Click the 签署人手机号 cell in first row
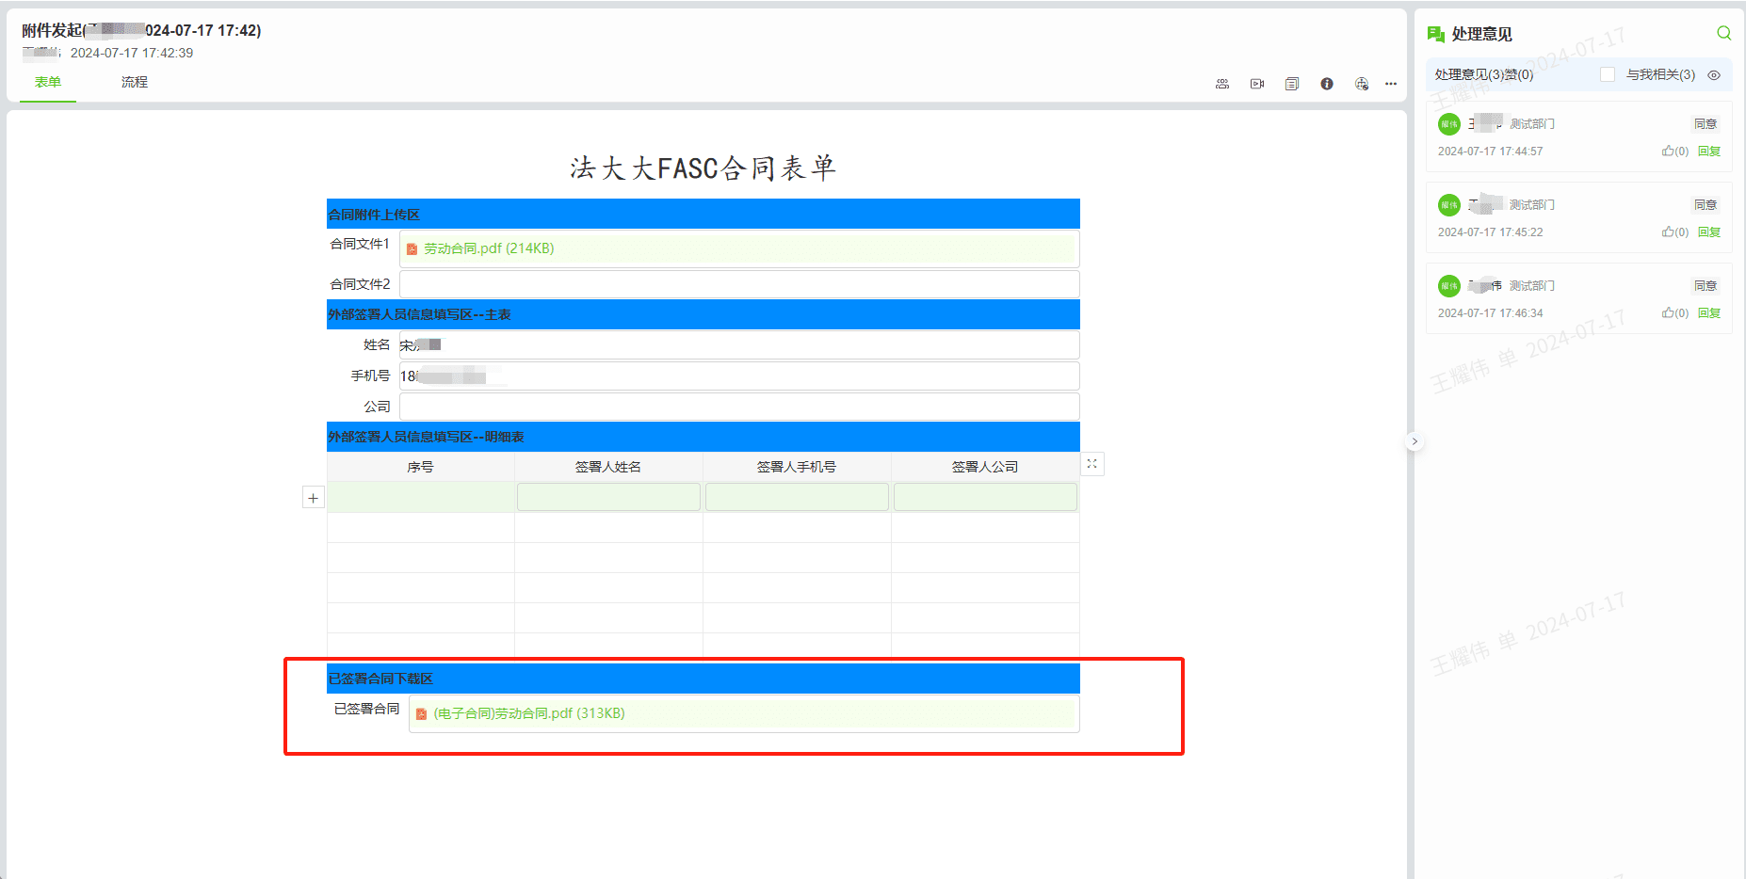Image resolution: width=1746 pixels, height=879 pixels. [x=797, y=497]
